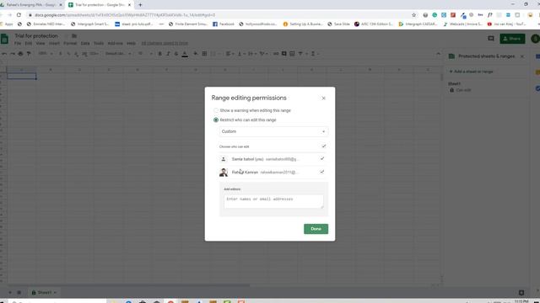Toggle Italic formatting
540x303 pixels.
168,54
